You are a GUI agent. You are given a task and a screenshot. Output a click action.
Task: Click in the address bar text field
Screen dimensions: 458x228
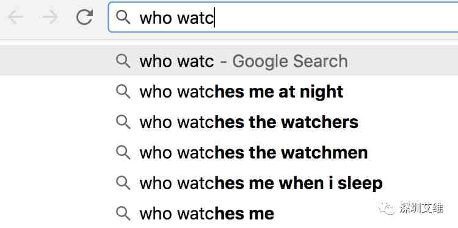tap(283, 17)
